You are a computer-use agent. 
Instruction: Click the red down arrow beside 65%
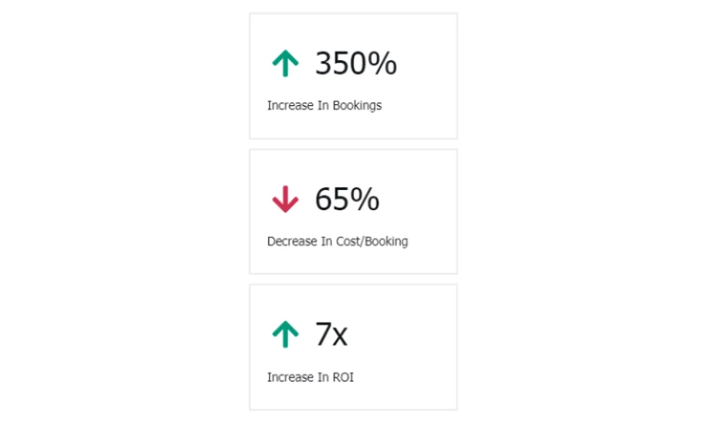[x=284, y=200]
